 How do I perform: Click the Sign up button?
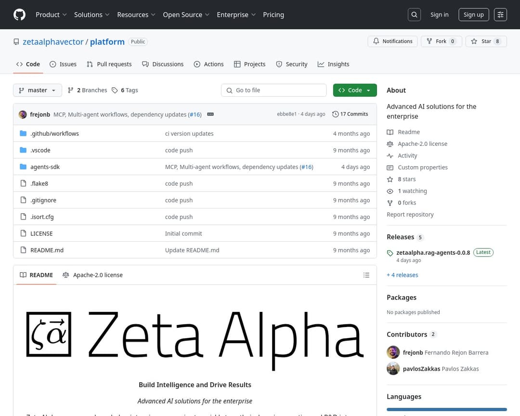pos(474,14)
